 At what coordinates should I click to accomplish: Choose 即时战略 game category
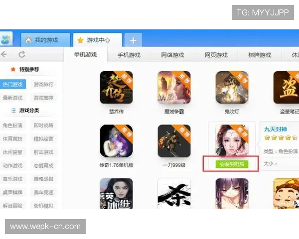(43, 125)
